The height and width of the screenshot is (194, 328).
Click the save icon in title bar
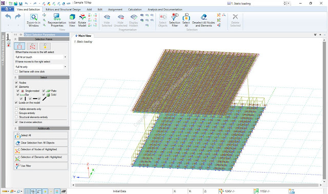click(x=20, y=4)
